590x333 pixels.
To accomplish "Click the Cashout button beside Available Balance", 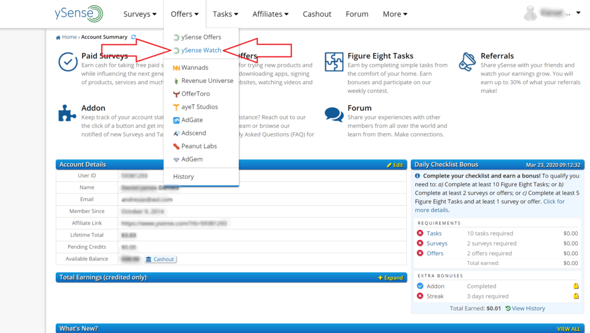I will [x=160, y=259].
